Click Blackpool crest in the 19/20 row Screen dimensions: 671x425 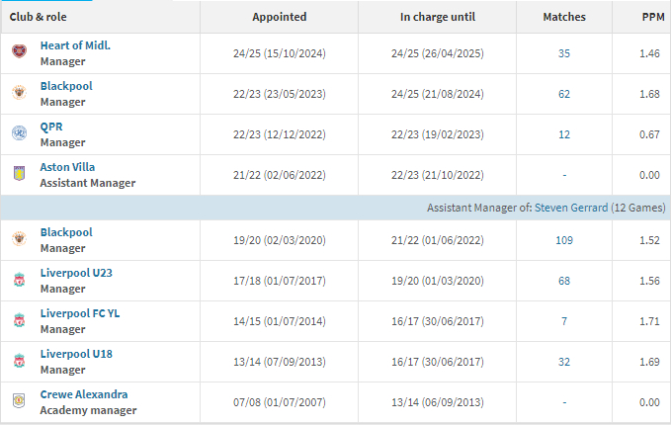click(x=19, y=239)
